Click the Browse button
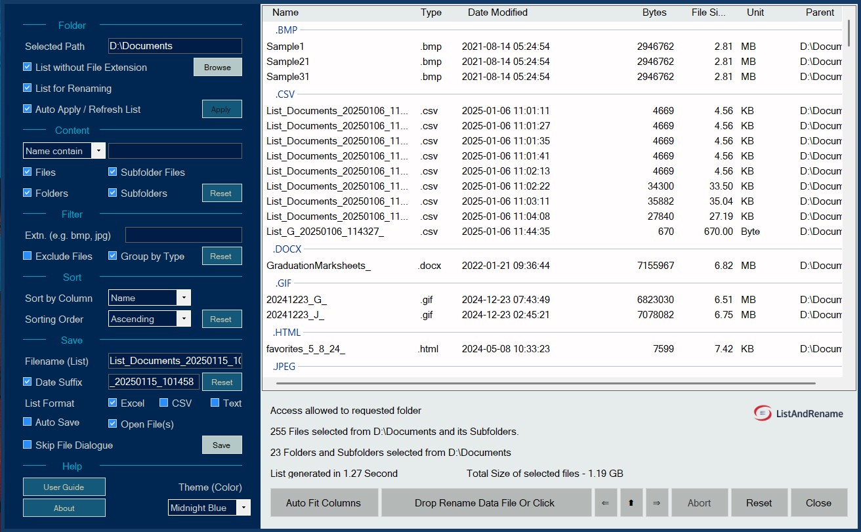 tap(217, 67)
